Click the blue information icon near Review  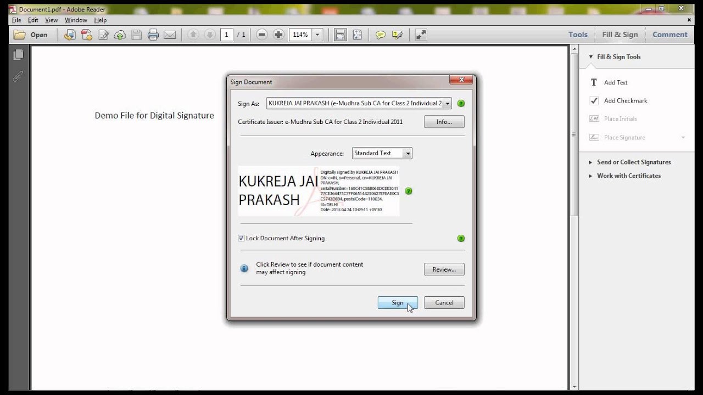244,268
